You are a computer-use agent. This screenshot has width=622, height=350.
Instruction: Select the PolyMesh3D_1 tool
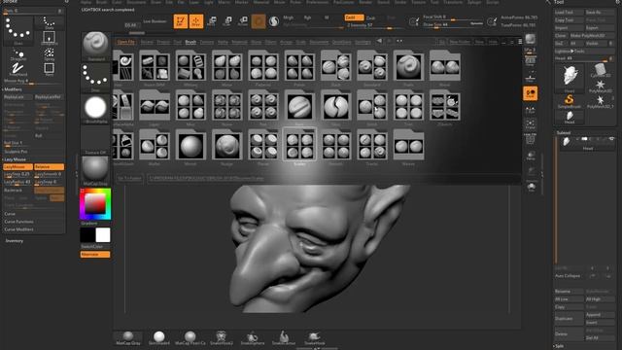(600, 101)
